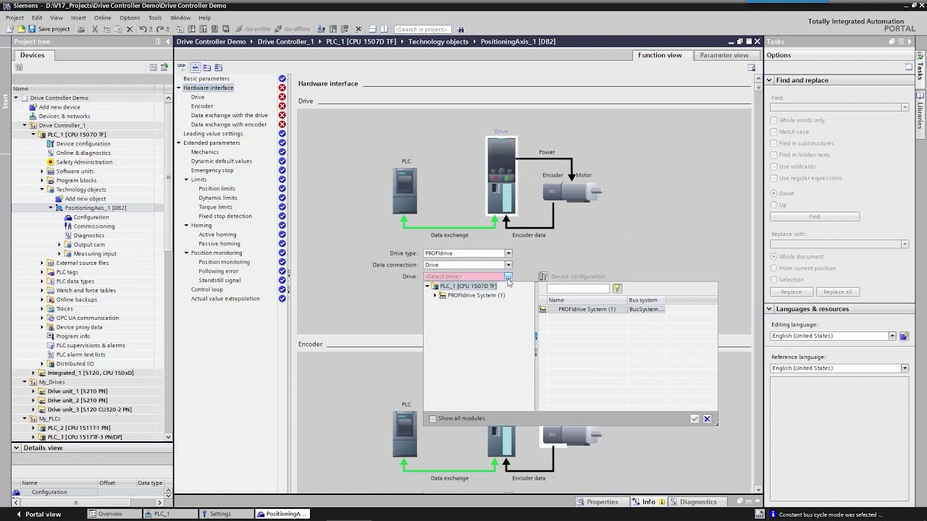Select Add new object in tree
The width and height of the screenshot is (927, 521).
point(85,199)
